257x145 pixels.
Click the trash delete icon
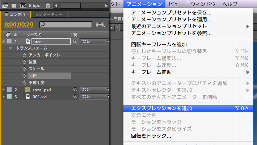[x=48, y=6]
